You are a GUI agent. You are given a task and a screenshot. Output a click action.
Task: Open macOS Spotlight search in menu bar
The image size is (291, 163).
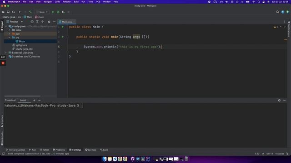tap(259, 2)
